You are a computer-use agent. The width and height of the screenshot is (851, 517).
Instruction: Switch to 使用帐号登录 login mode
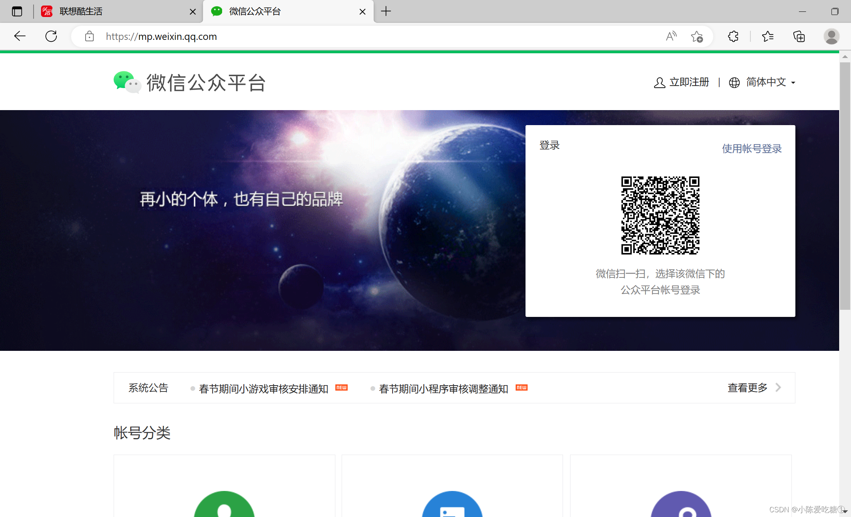click(x=752, y=149)
